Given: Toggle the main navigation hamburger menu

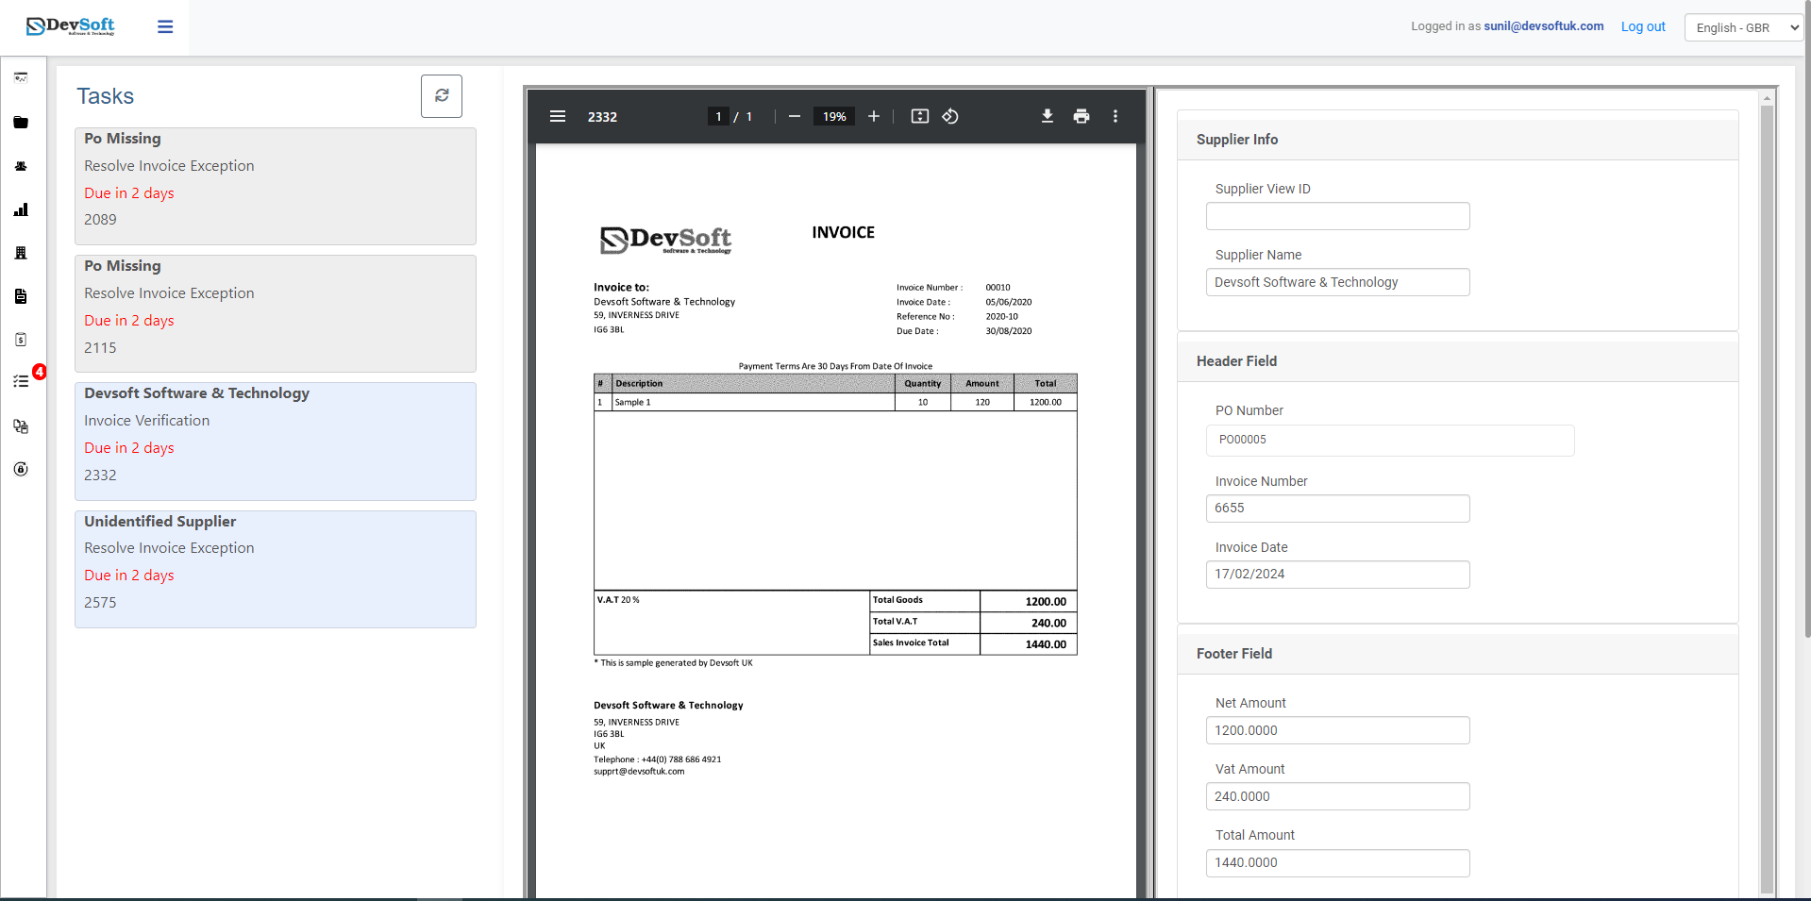Looking at the screenshot, I should coord(165,26).
